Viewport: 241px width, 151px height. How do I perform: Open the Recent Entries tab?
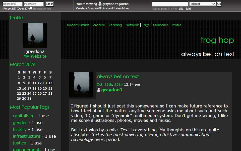click(78, 25)
